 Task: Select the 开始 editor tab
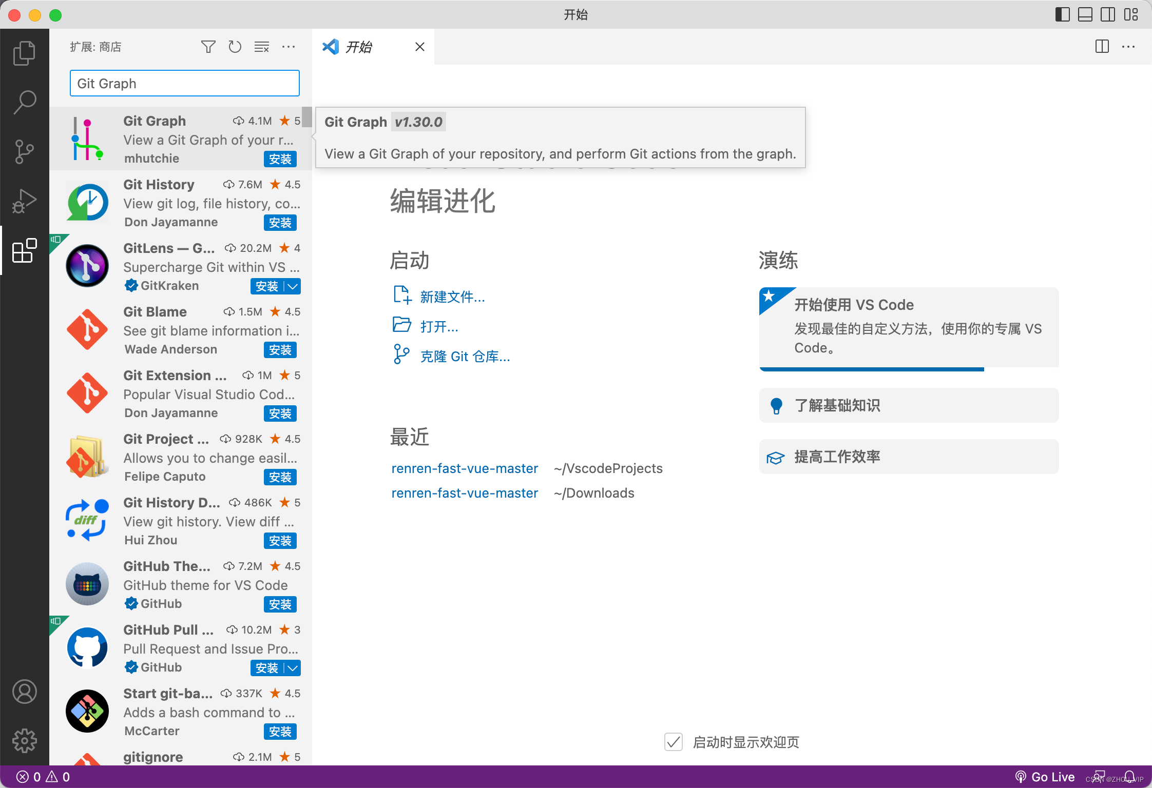coord(359,47)
